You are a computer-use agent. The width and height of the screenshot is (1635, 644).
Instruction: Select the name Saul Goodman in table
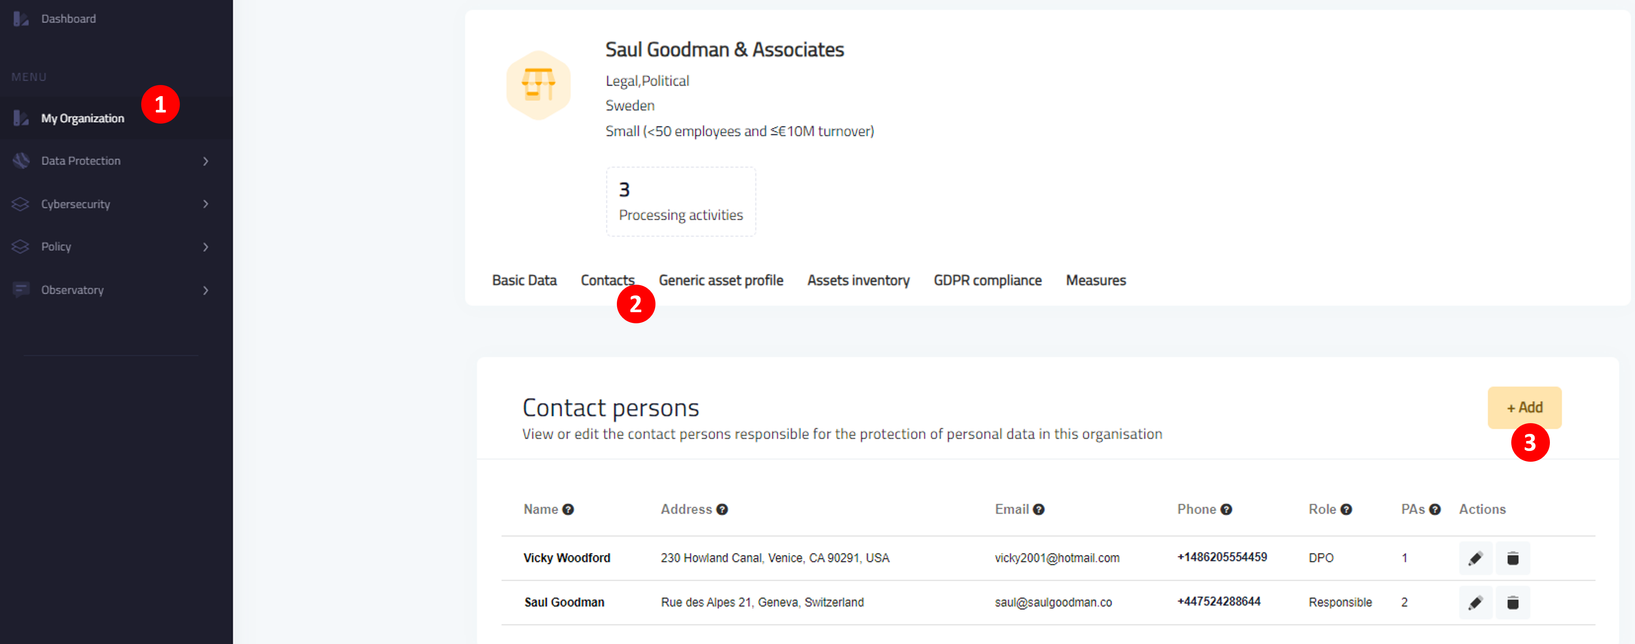[564, 602]
